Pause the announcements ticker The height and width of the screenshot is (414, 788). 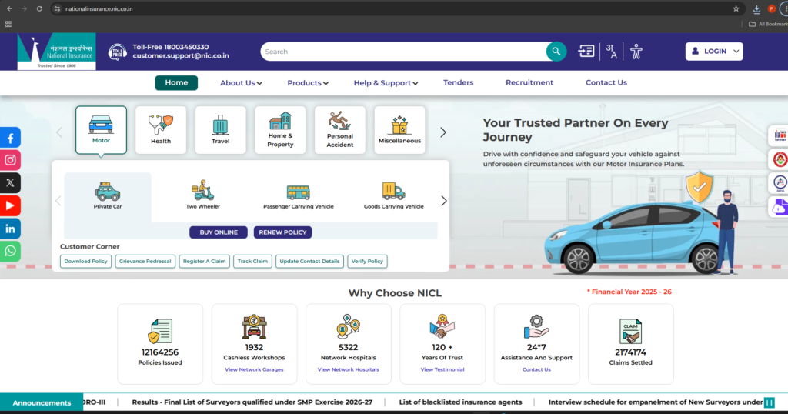(x=769, y=402)
